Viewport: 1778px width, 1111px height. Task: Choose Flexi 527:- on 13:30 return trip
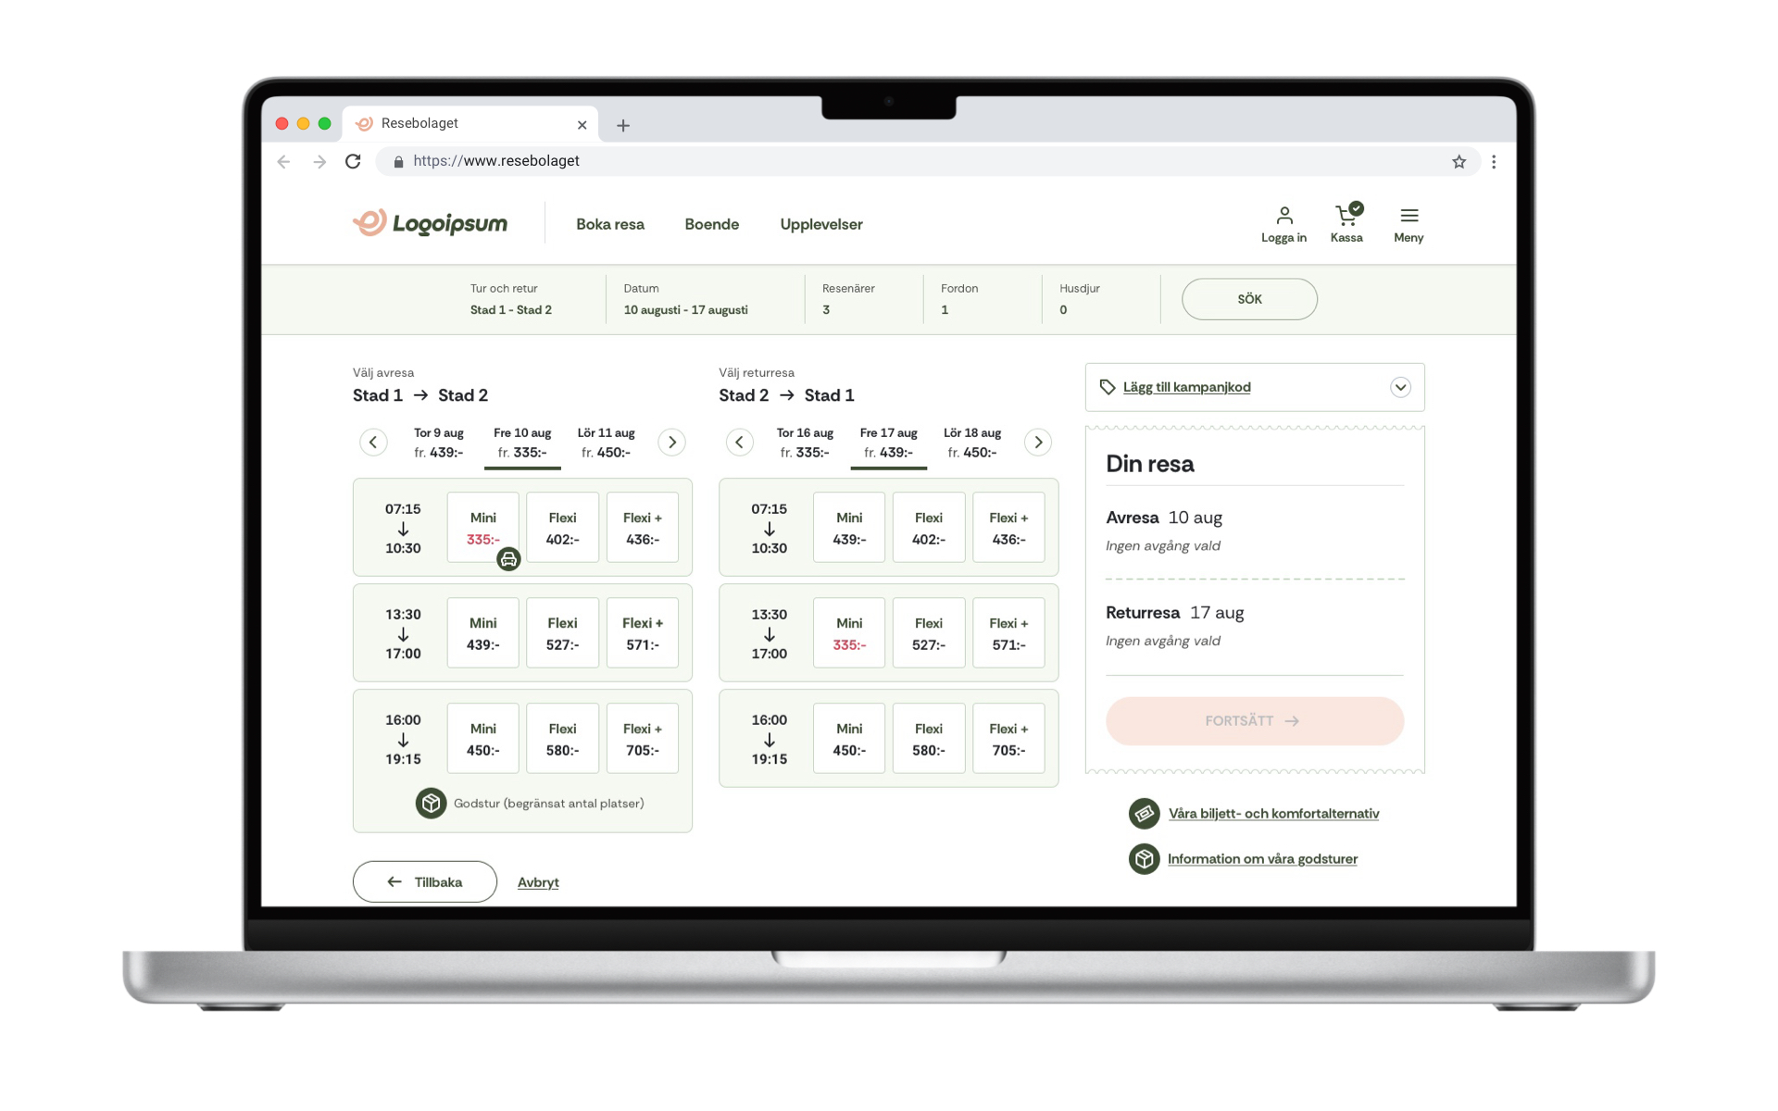[928, 633]
